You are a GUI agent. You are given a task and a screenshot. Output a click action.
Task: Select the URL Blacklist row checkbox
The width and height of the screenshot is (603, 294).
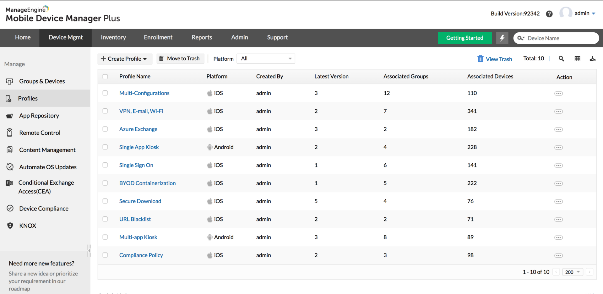point(105,219)
